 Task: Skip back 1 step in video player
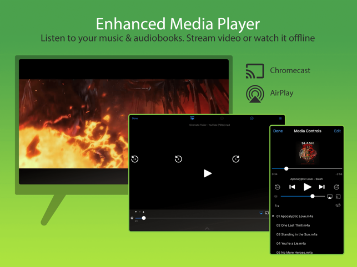(x=178, y=159)
